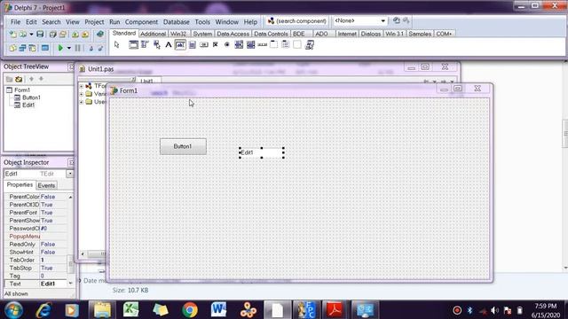
Task: Click the Pause program icon
Action: coord(77,48)
